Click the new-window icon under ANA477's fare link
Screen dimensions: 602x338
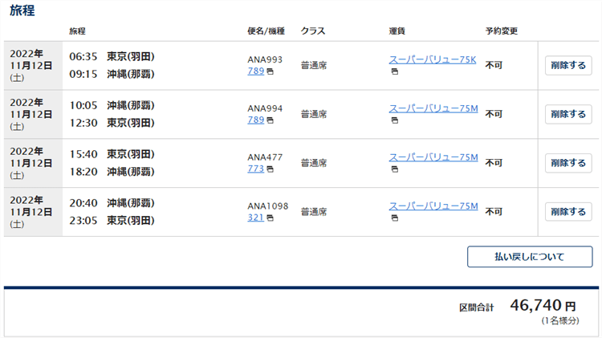(394, 169)
